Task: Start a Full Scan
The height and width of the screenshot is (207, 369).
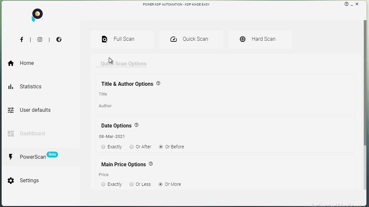Action: [122, 39]
